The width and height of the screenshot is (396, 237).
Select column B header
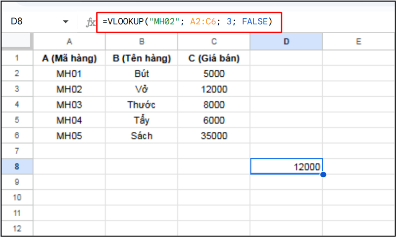pos(142,42)
